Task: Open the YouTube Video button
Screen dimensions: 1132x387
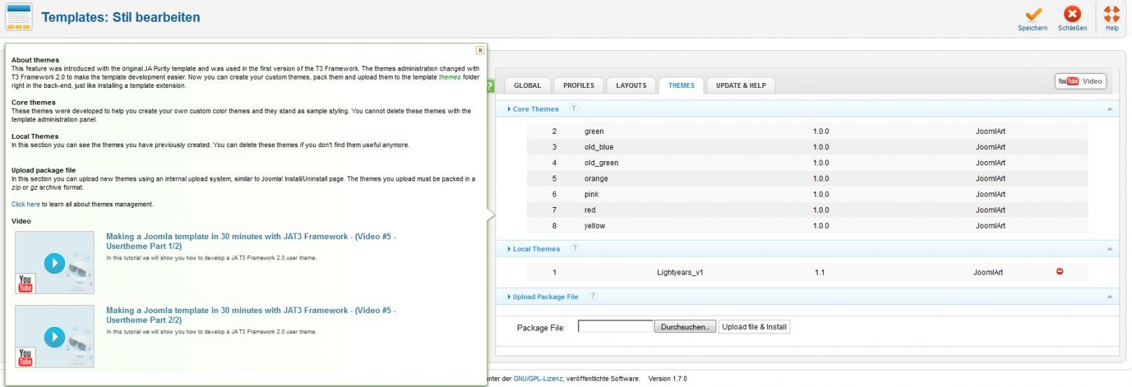Action: tap(1080, 82)
